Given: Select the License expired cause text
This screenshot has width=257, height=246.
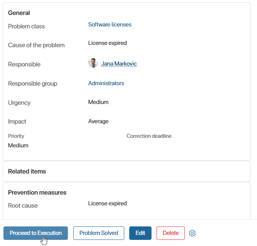Looking at the screenshot, I should [107, 43].
